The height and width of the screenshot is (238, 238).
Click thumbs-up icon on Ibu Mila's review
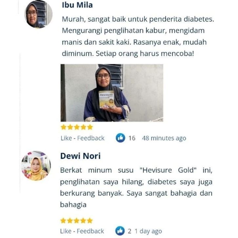pos(120,138)
